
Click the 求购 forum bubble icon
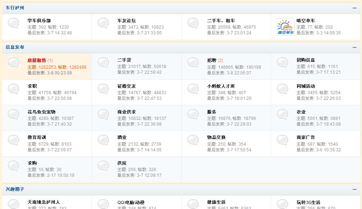point(13,166)
